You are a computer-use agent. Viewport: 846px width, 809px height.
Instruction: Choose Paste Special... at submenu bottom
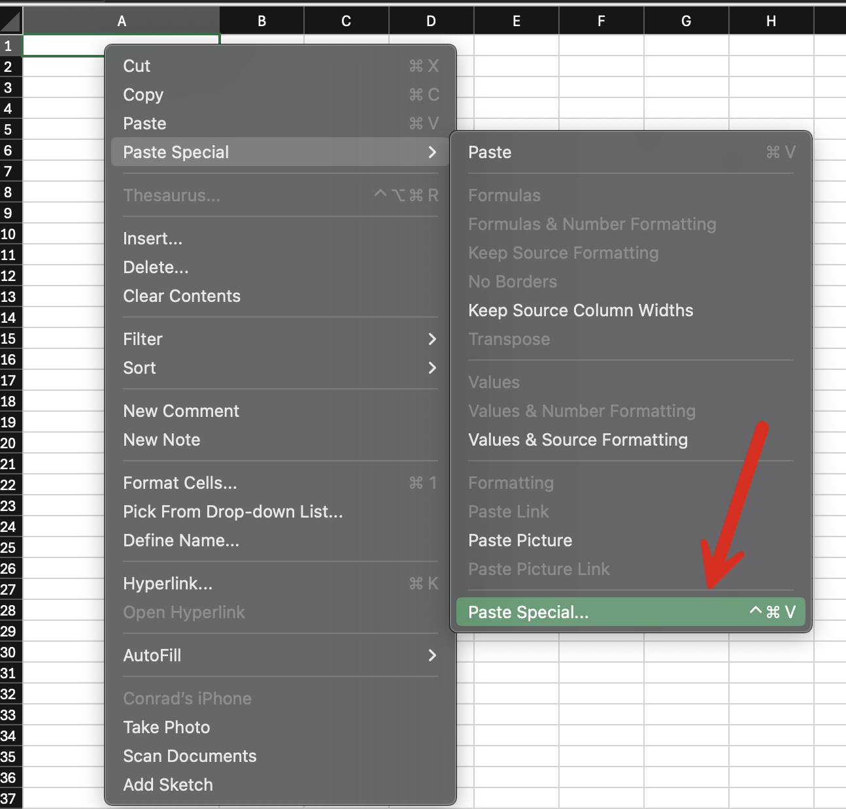[528, 612]
